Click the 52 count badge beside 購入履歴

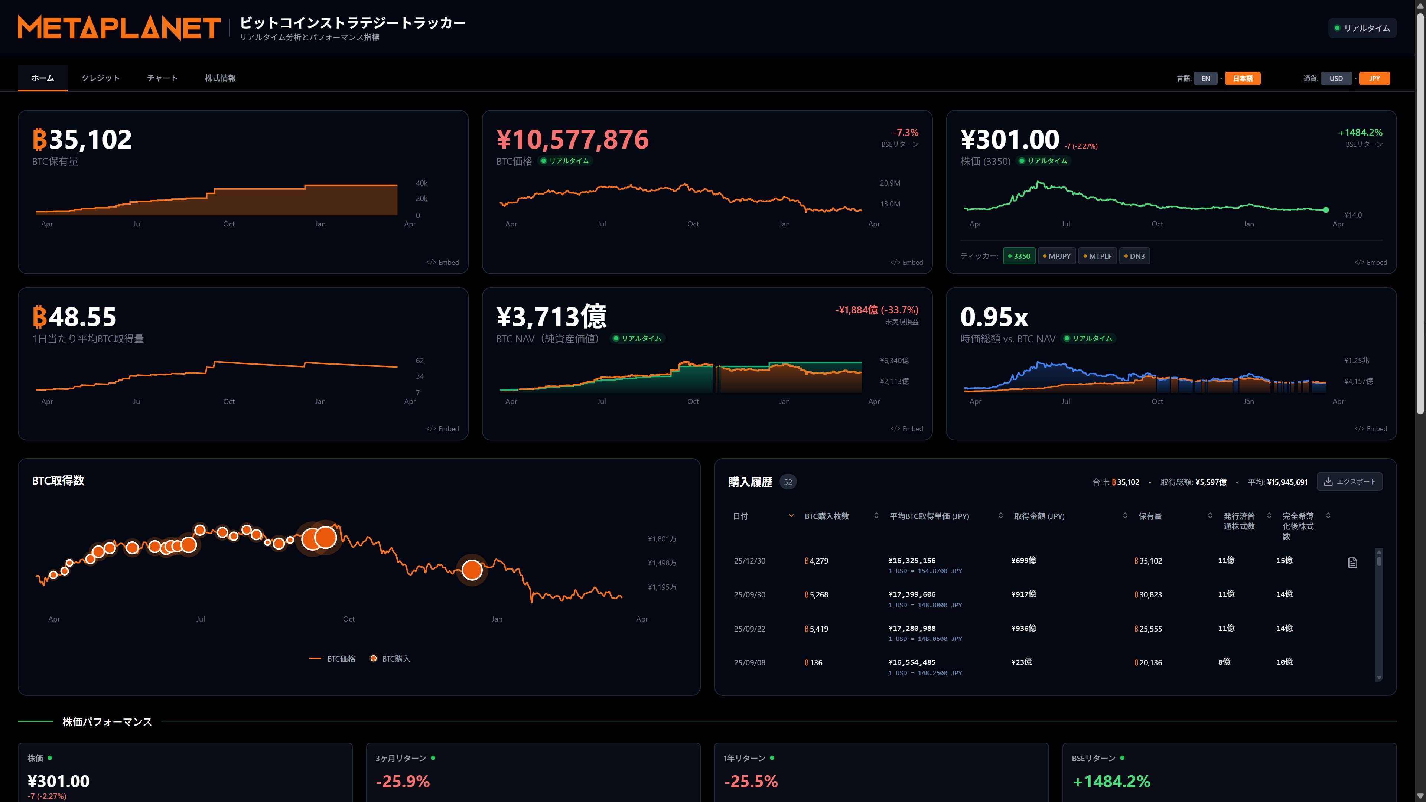788,482
